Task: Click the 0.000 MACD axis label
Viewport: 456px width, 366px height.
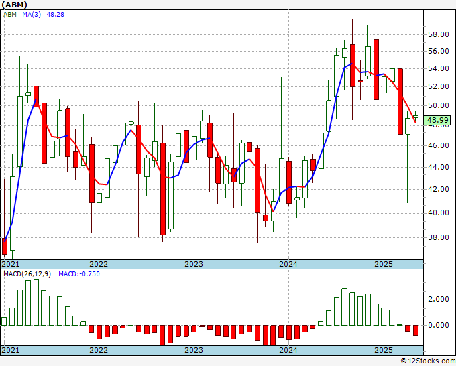Action: pos(439,325)
